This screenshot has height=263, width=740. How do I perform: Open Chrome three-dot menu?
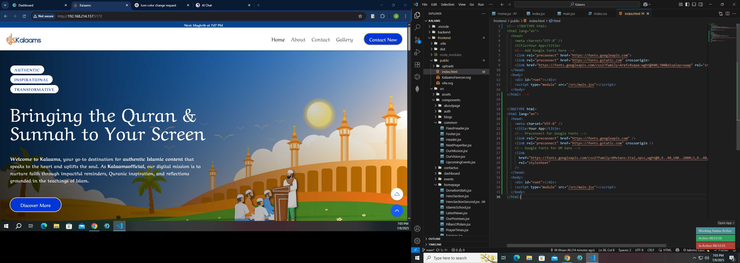point(405,16)
